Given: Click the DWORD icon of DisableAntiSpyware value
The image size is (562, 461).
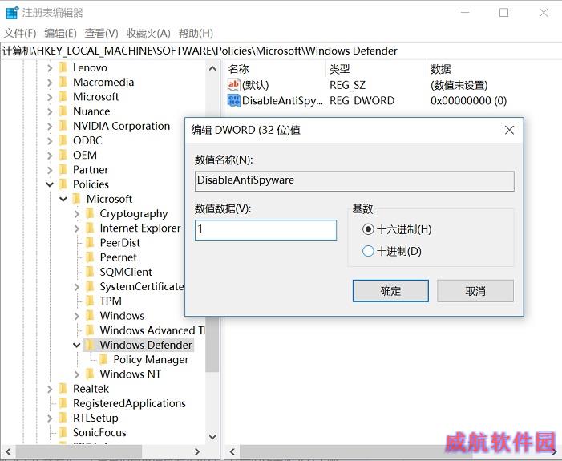Looking at the screenshot, I should [x=233, y=100].
